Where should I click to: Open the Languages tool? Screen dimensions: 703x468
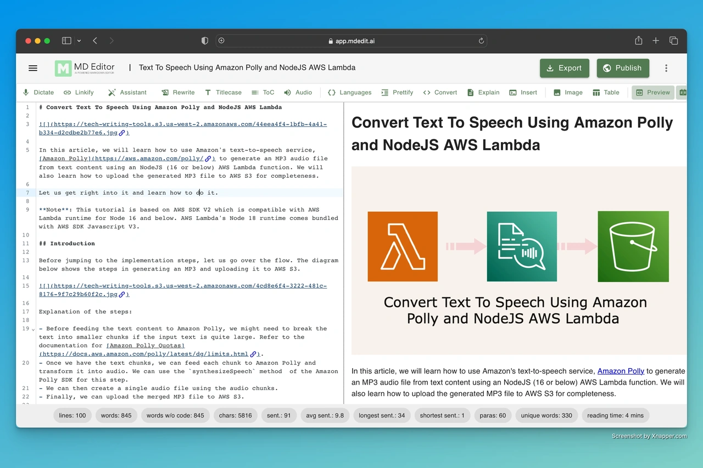pyautogui.click(x=349, y=92)
